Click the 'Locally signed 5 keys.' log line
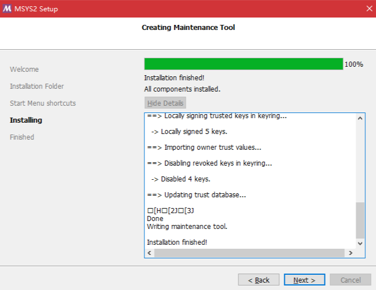The height and width of the screenshot is (290, 376). click(x=189, y=132)
